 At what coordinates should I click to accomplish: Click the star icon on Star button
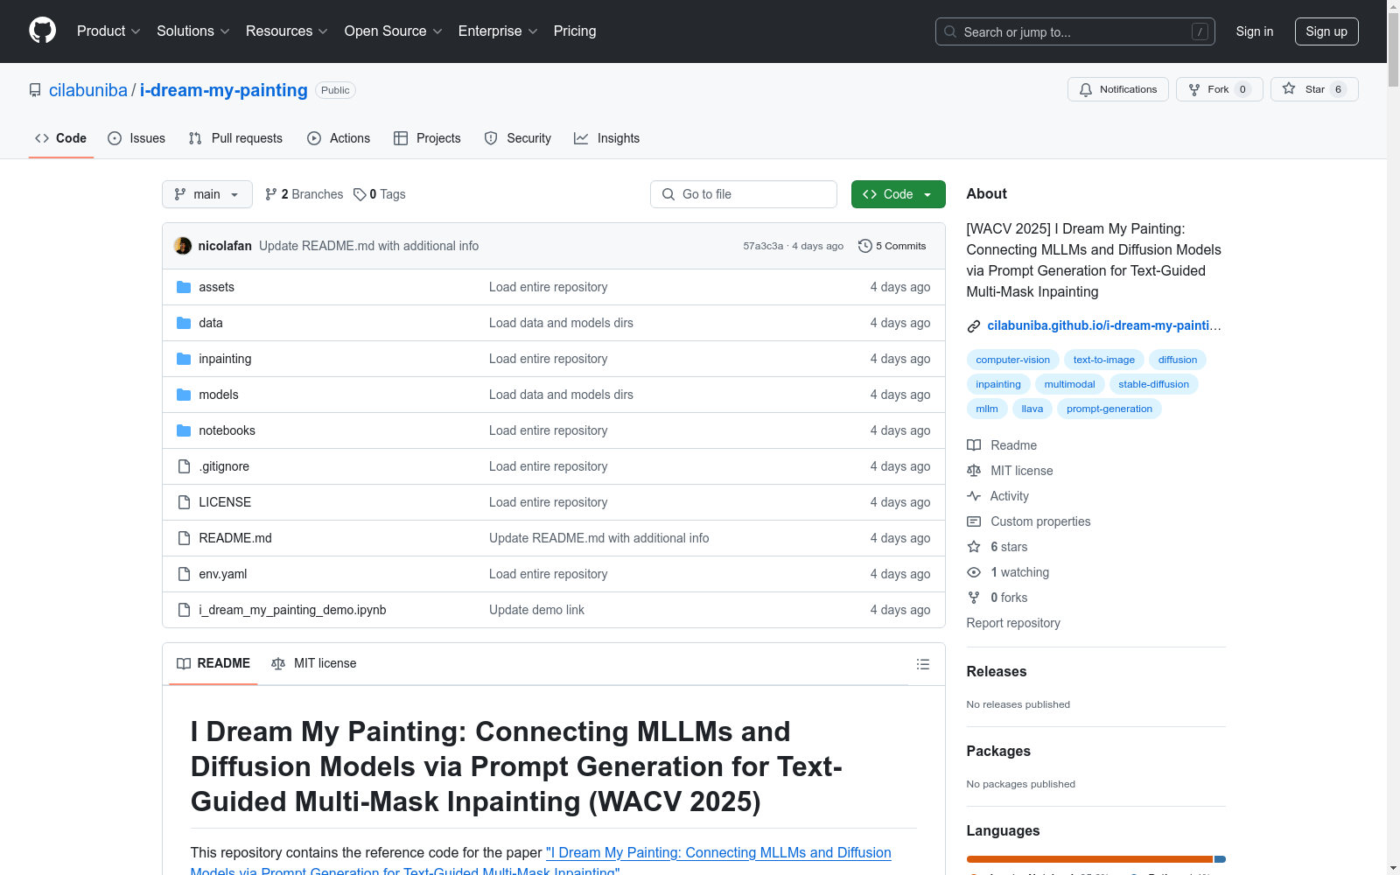pos(1289,88)
